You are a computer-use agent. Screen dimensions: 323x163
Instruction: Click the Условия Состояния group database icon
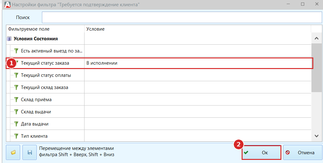click(9, 39)
